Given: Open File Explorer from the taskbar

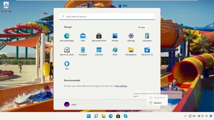Looking at the screenshot, I should pyautogui.click(x=103, y=116).
